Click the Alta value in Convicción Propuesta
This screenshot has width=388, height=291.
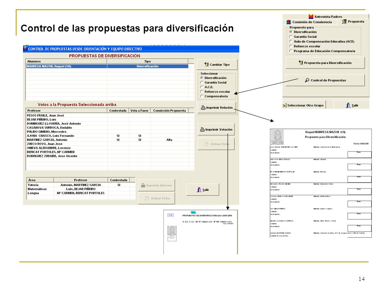(169, 140)
